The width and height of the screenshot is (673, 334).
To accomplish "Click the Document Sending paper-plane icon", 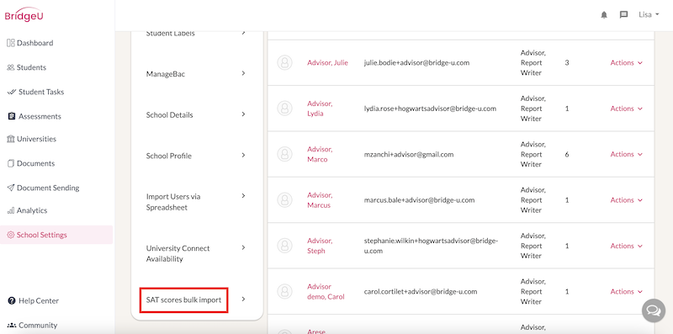I will pyautogui.click(x=11, y=188).
